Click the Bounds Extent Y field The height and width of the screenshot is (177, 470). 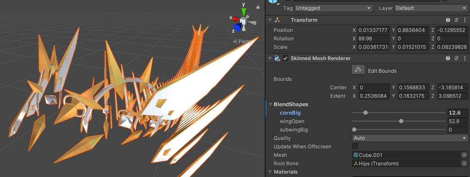click(x=414, y=96)
